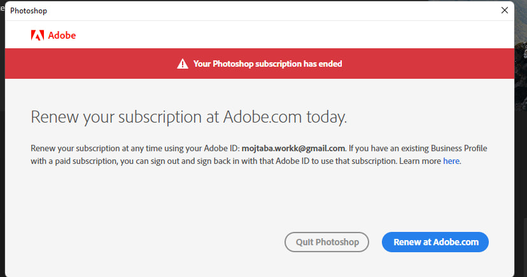Screen dimensions: 527x277
Task: Click the Photoshop title bar label
Action: pyautogui.click(x=29, y=11)
